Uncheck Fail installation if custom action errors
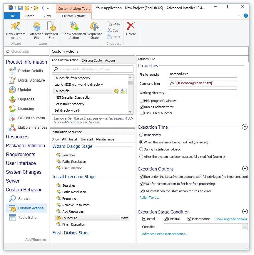Screen dimensions: 254x255 [x=141, y=191]
